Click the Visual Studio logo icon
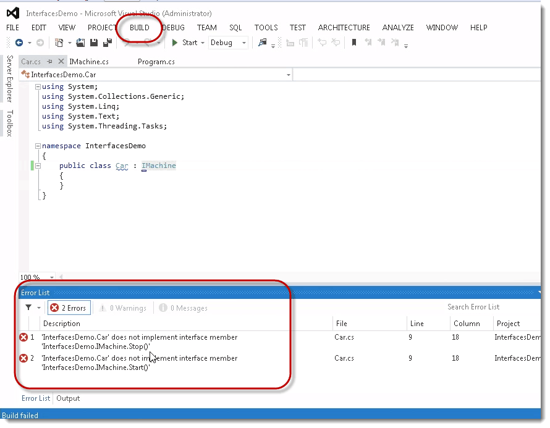 13,14
